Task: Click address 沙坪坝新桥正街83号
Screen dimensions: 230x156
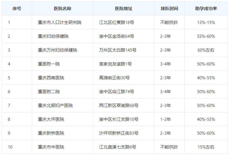Action: 119,133
